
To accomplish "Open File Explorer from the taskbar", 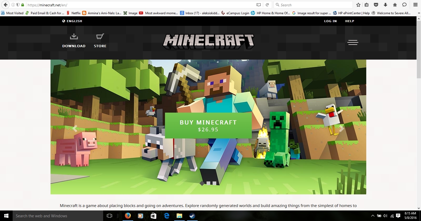I will pos(179,216).
